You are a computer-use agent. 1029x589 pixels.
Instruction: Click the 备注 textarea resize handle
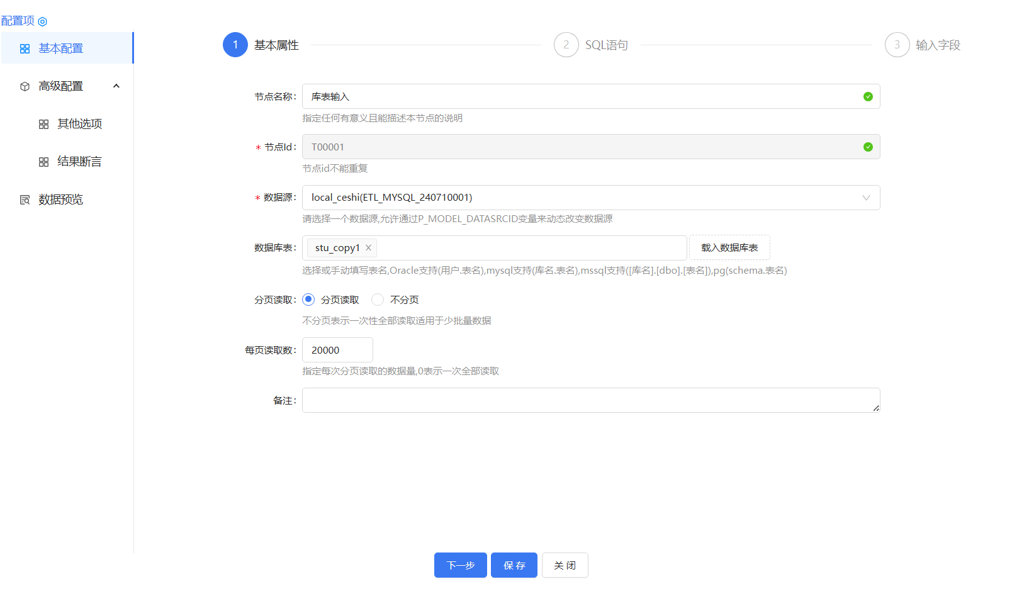pyautogui.click(x=876, y=408)
